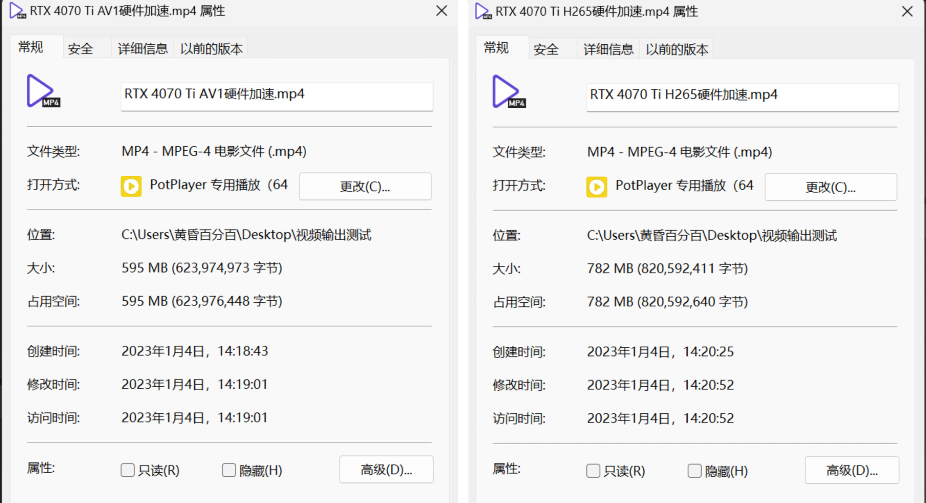Close the H265 properties window
Image resolution: width=926 pixels, height=503 pixels.
point(907,11)
